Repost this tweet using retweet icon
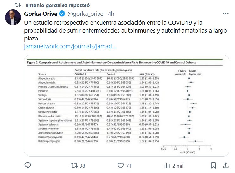 (73, 165)
